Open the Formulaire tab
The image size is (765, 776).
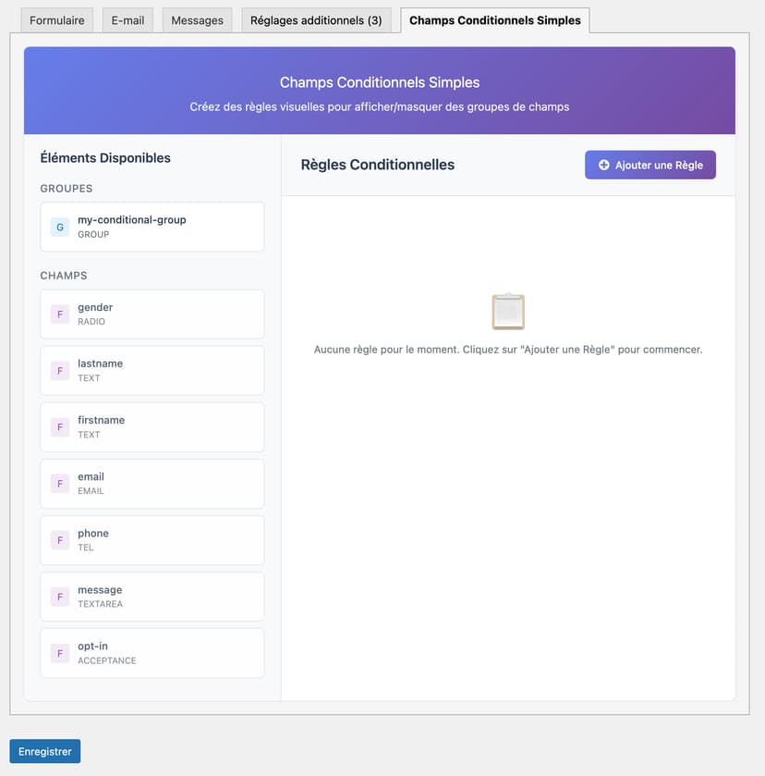pyautogui.click(x=57, y=20)
